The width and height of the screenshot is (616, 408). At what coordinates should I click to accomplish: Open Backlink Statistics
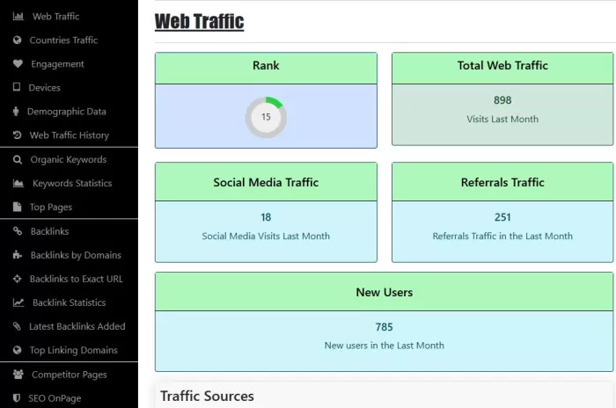point(70,302)
